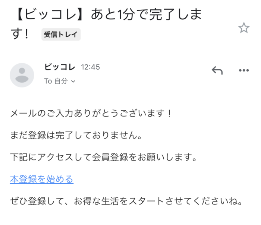Open the three-dot more options menu
261x225 pixels.
pyautogui.click(x=244, y=70)
